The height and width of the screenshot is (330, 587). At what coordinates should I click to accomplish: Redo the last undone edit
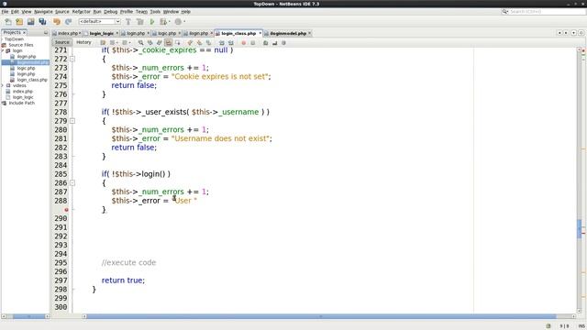point(68,22)
